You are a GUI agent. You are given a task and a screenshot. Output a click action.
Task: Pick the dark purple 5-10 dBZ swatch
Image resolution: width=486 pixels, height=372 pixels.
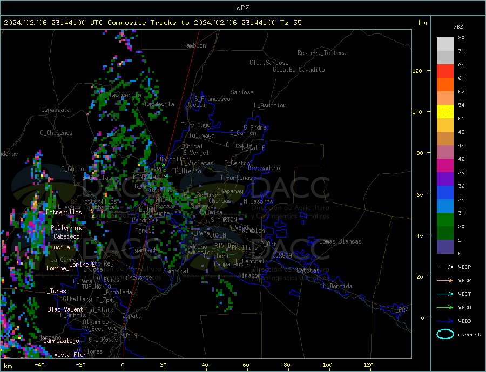coord(445,247)
